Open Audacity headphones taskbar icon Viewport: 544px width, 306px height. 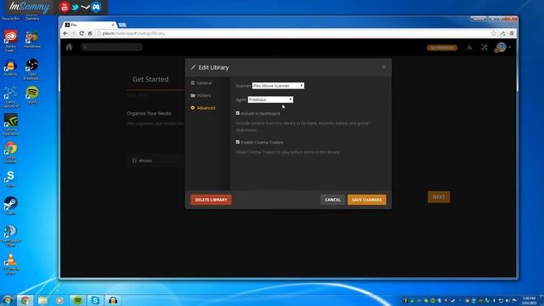click(x=113, y=300)
